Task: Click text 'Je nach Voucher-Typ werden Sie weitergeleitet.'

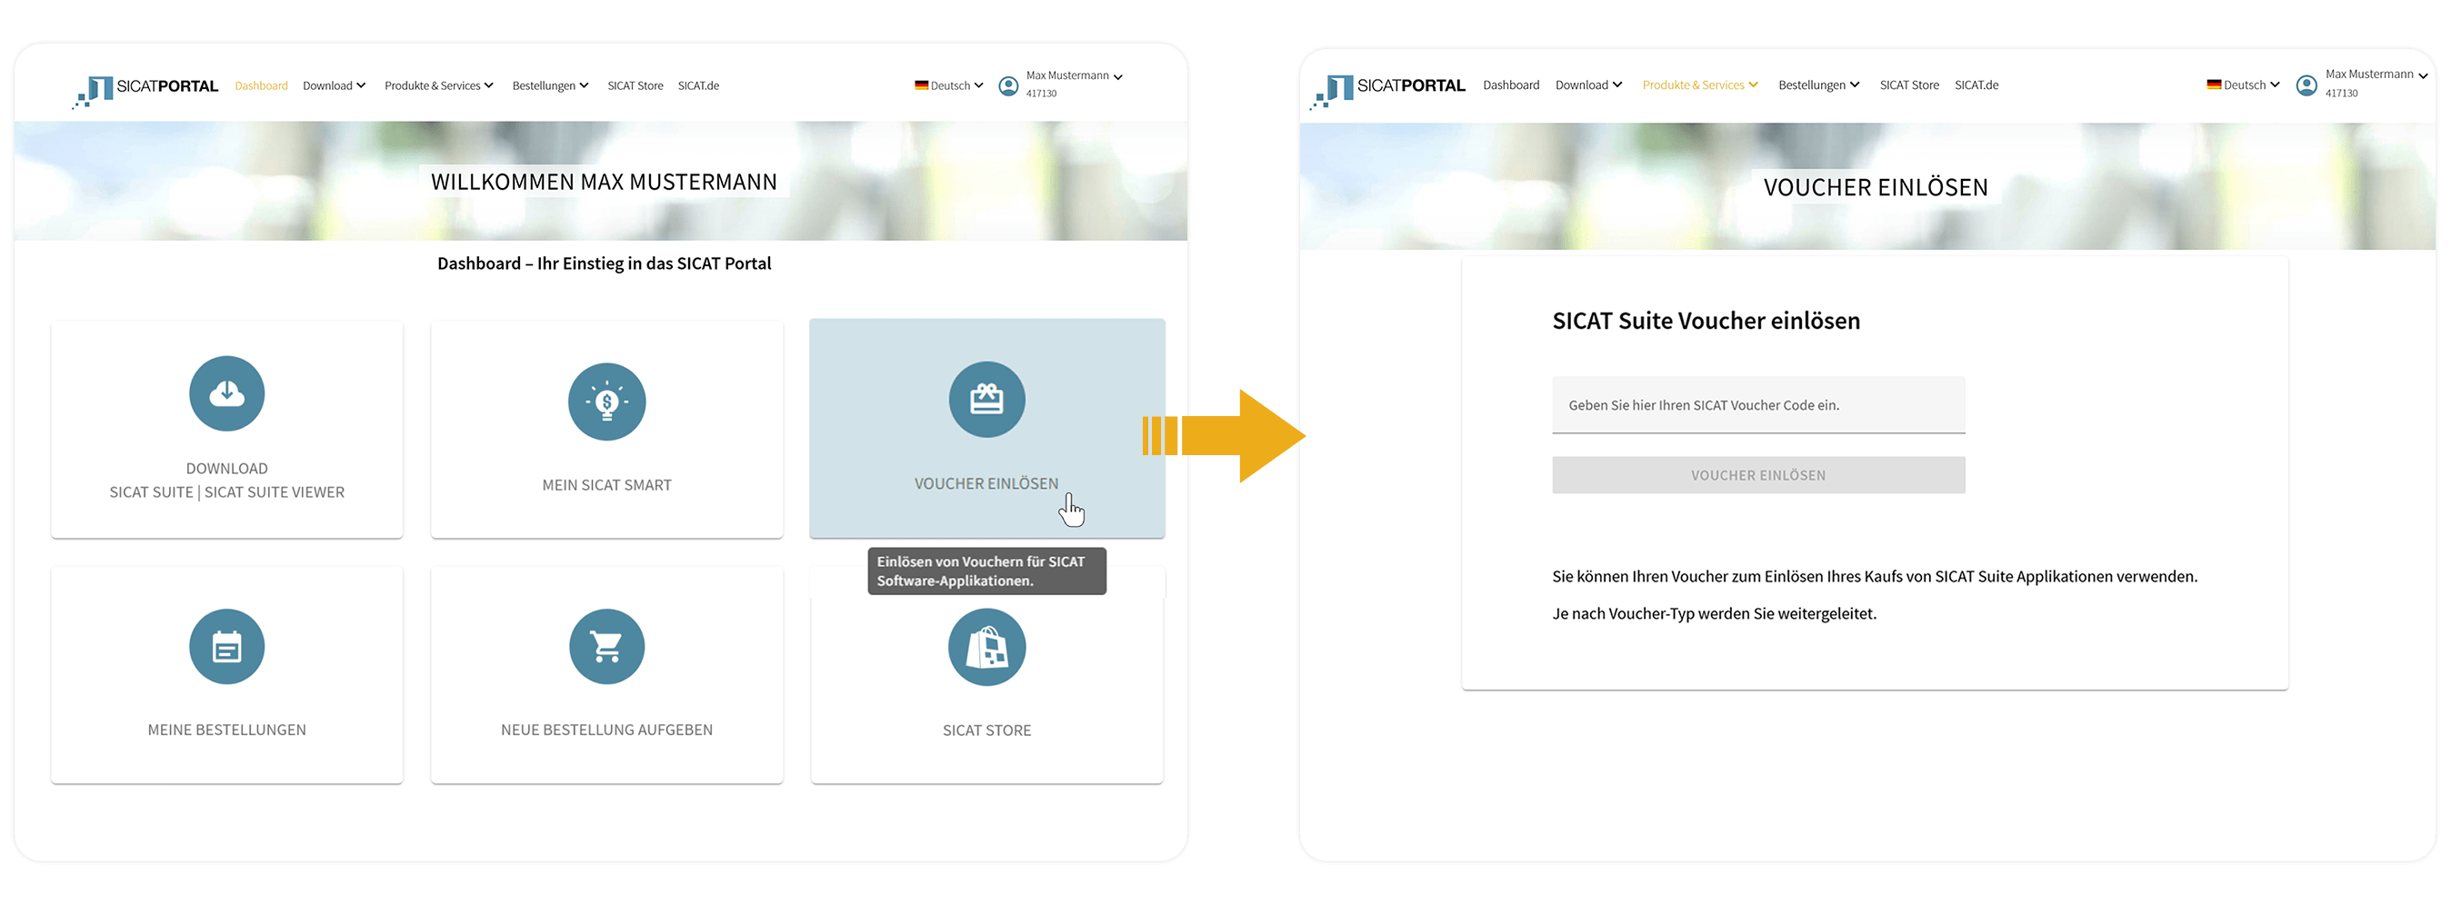Action: pos(1714,614)
